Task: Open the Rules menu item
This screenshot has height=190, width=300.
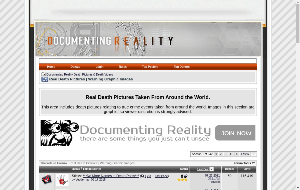Action: (x=123, y=67)
